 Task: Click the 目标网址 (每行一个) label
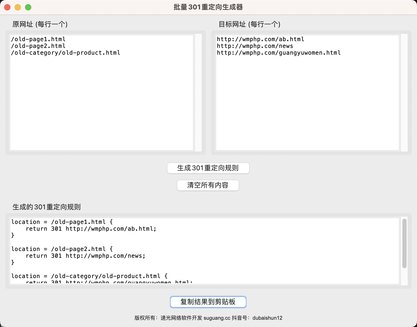coord(249,24)
